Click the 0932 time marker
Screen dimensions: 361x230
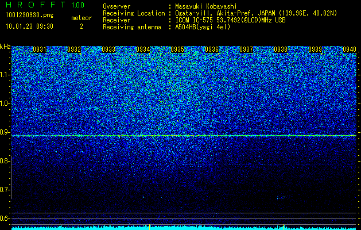coord(74,49)
